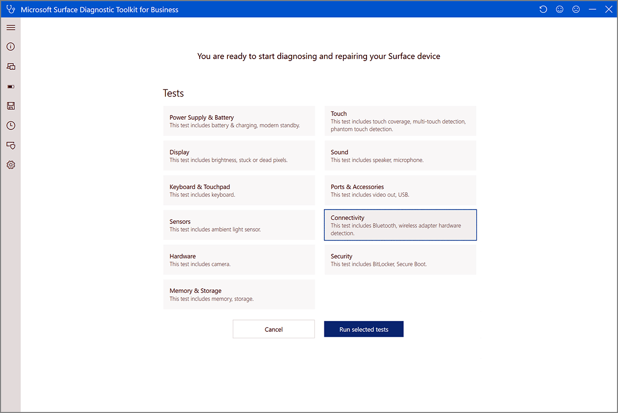Open the Settings gear icon

pos(11,164)
